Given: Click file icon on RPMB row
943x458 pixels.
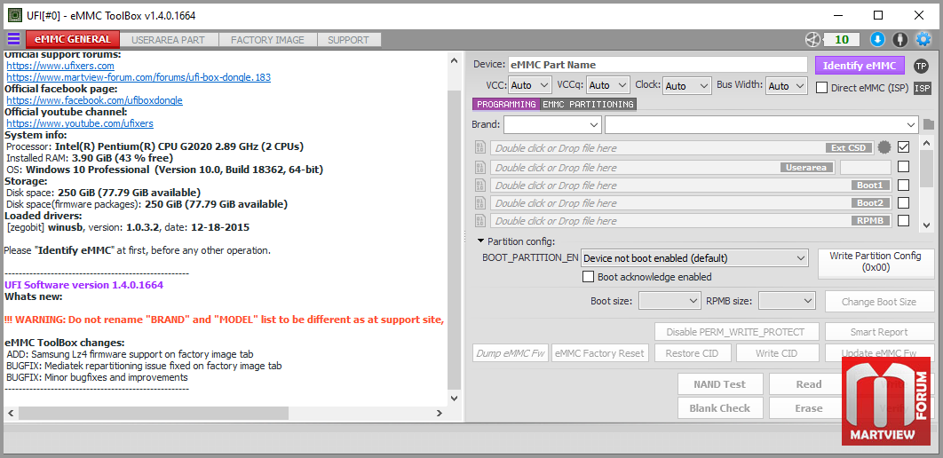Looking at the screenshot, I should (479, 221).
